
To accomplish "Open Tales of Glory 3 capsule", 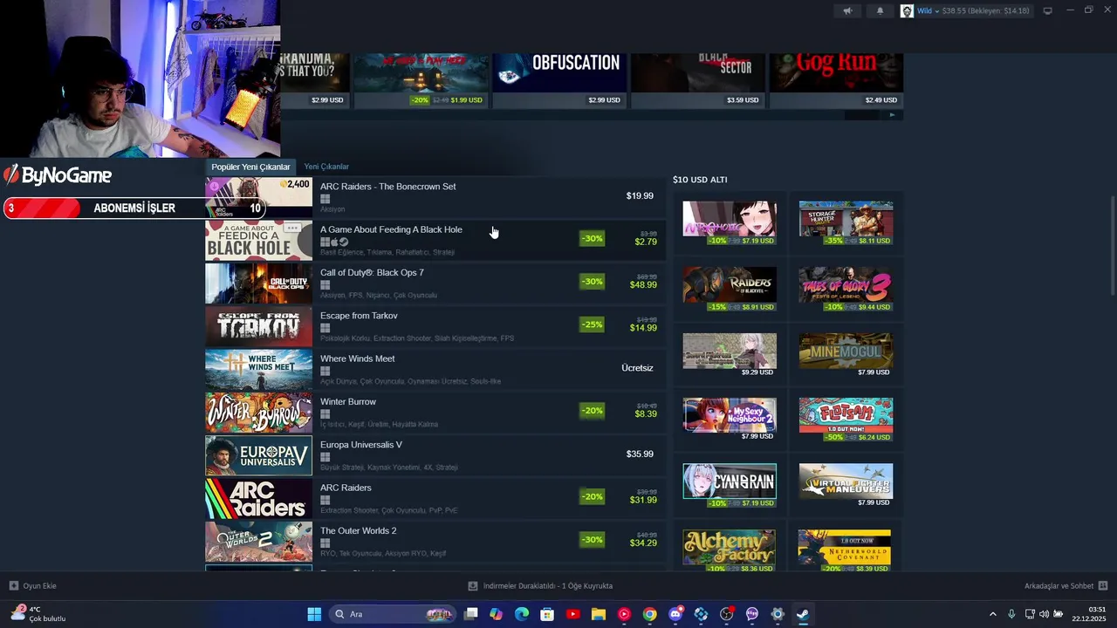I will pyautogui.click(x=846, y=290).
